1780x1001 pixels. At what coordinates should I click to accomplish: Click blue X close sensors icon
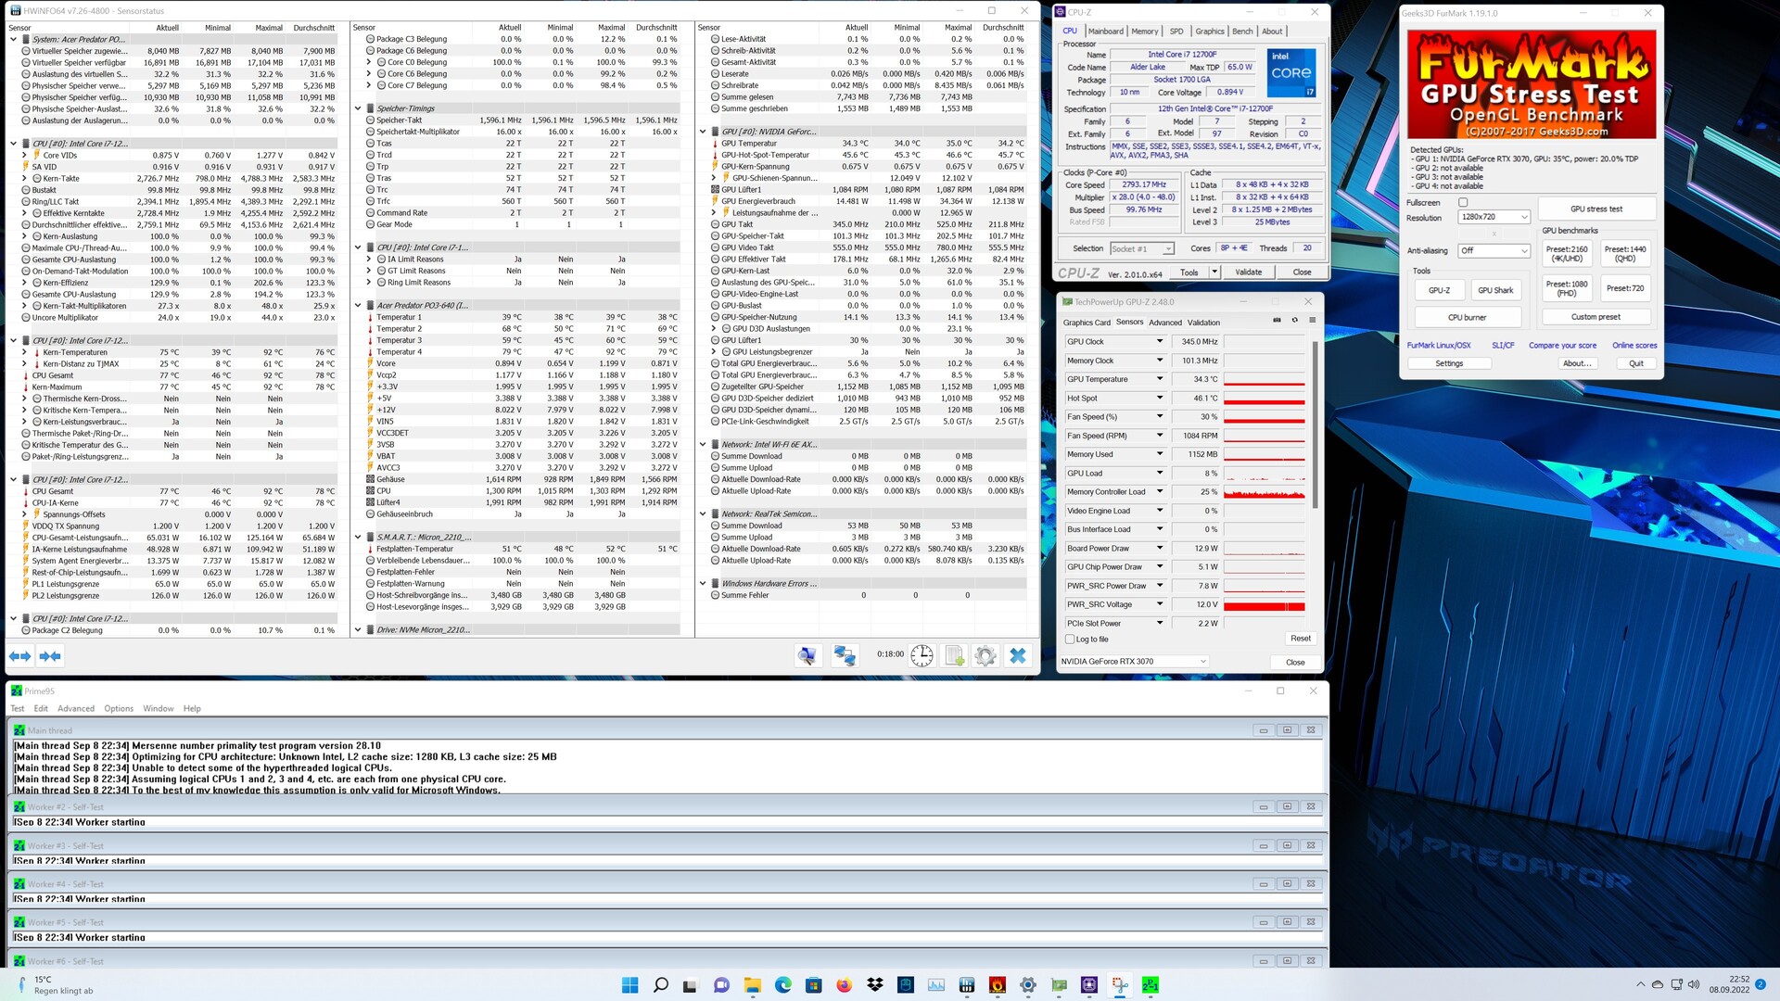coord(1017,655)
